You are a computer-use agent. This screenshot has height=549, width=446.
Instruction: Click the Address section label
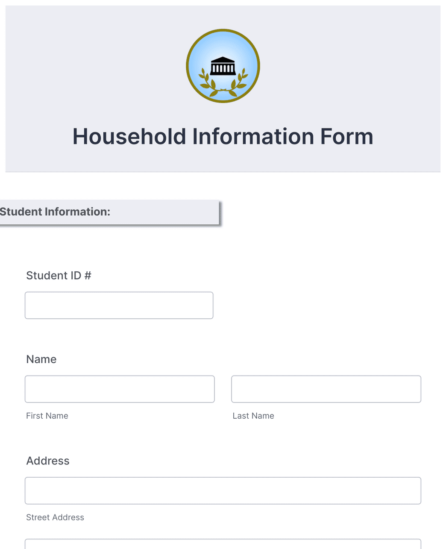[x=47, y=461]
